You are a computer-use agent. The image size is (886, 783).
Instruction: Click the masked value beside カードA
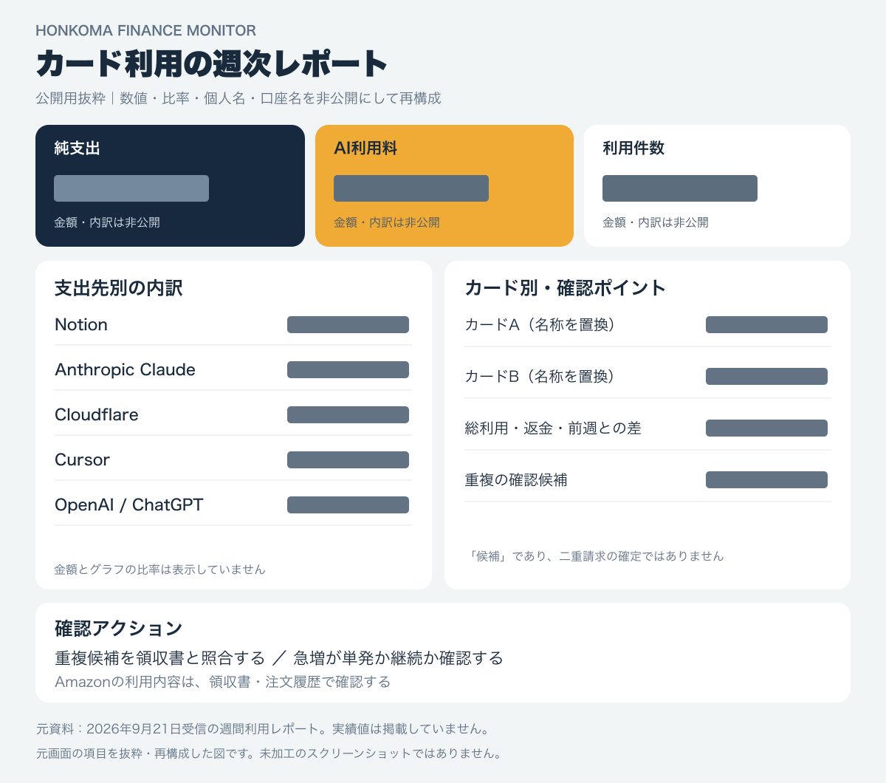tap(766, 325)
